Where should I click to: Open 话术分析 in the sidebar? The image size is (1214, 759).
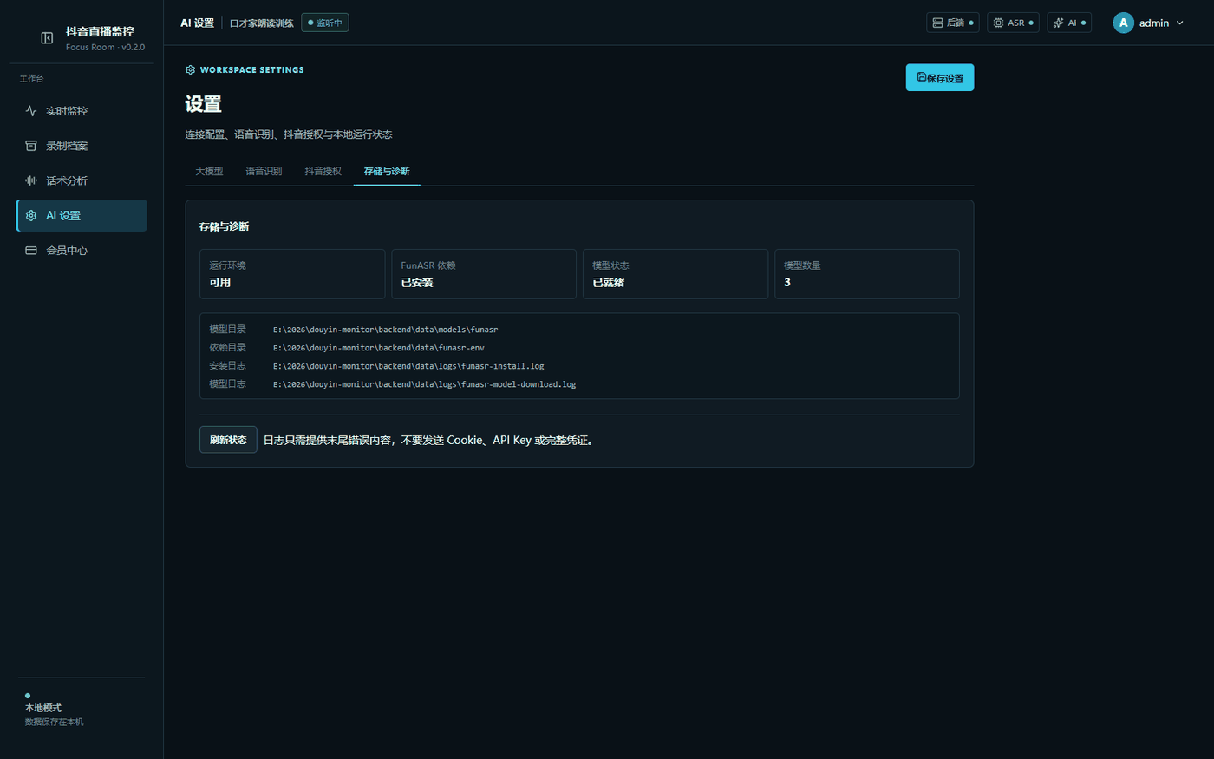click(82, 180)
